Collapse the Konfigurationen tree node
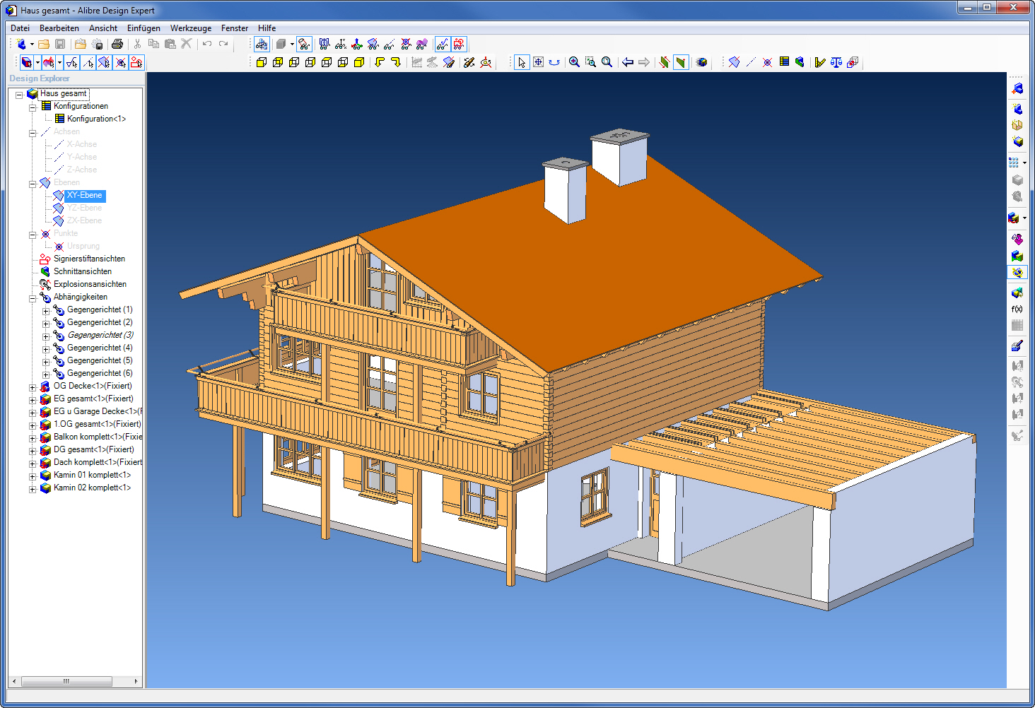 click(x=33, y=107)
